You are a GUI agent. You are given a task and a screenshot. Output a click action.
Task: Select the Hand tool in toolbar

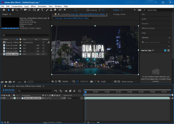(x=13, y=10)
